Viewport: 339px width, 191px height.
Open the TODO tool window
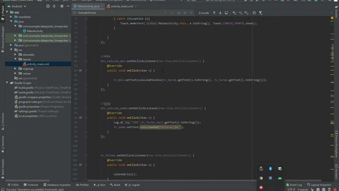tap(13, 185)
